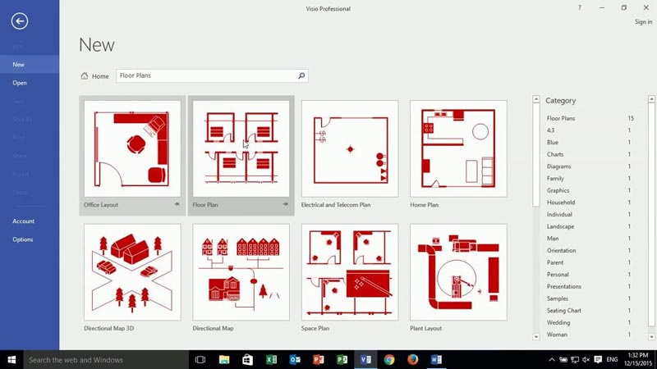Click the Home link near search
The height and width of the screenshot is (369, 657).
click(100, 76)
